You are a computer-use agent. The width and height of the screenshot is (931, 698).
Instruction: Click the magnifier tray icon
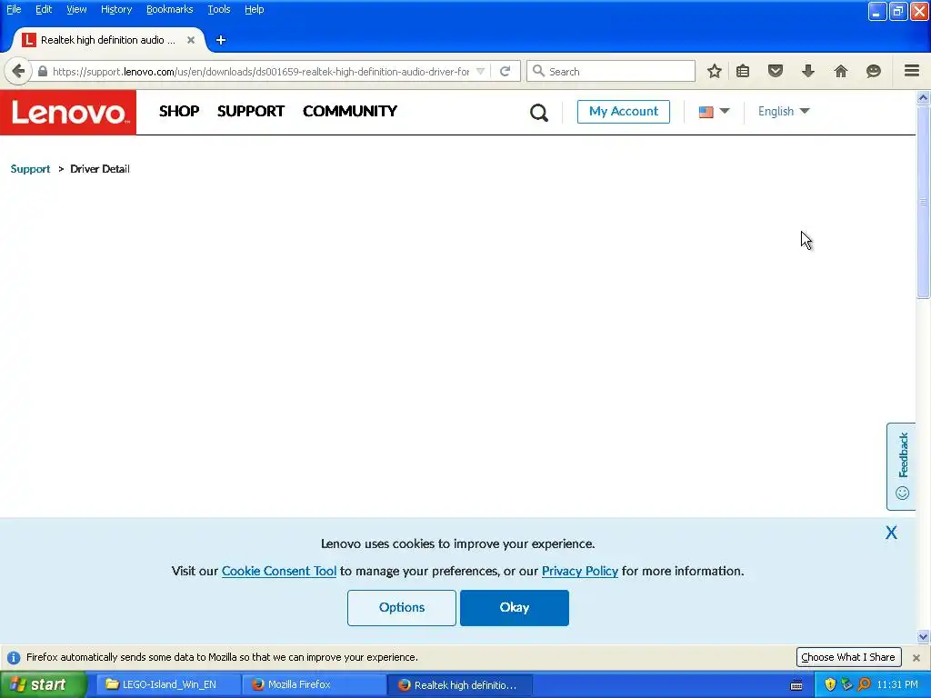pyautogui.click(x=865, y=684)
